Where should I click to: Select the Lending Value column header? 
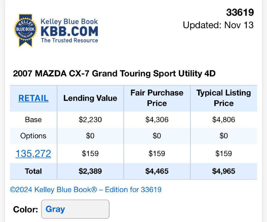click(90, 98)
